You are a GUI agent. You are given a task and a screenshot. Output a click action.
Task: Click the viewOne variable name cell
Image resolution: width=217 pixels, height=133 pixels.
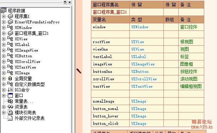click(110, 49)
